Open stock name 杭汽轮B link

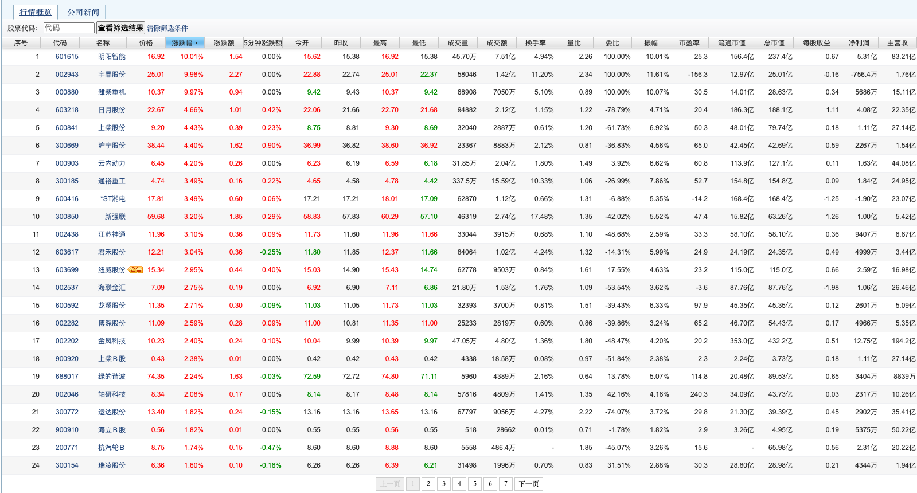[x=111, y=448]
